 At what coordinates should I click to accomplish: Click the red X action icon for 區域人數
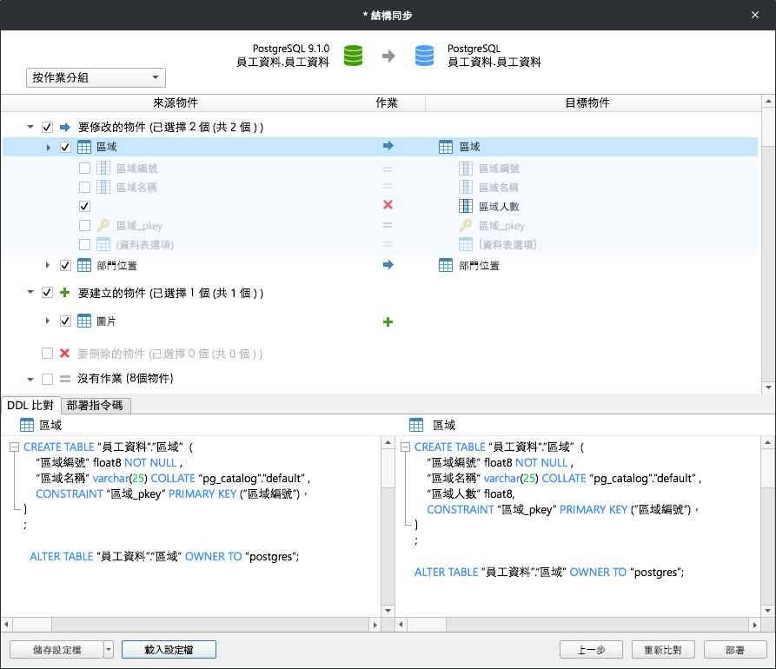pyautogui.click(x=388, y=206)
